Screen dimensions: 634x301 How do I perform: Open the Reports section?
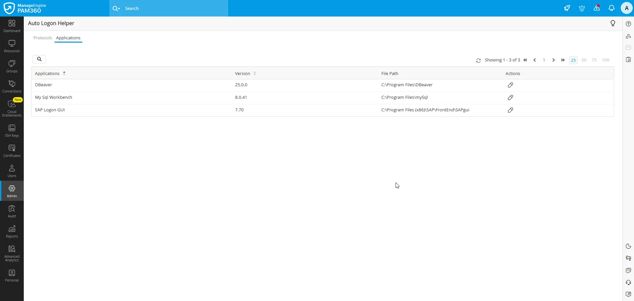[12, 231]
